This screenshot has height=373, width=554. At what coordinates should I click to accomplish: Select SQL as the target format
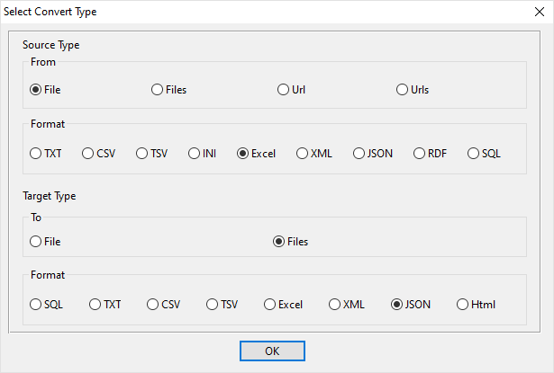coord(36,305)
